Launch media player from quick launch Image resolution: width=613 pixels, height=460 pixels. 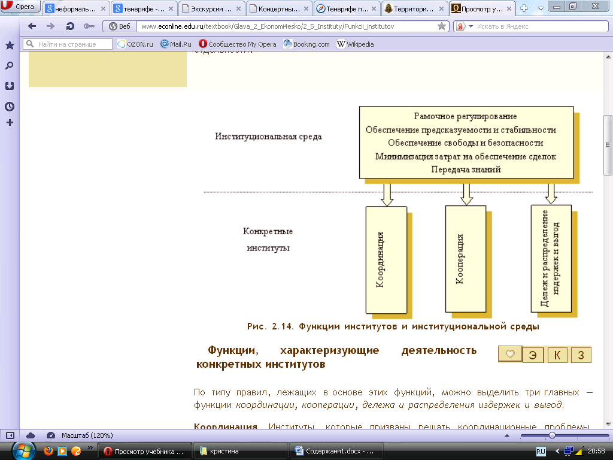click(62, 451)
